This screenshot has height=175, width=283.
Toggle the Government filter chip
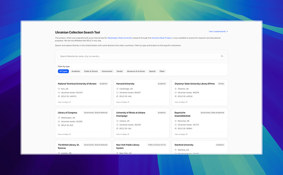[x=107, y=71]
